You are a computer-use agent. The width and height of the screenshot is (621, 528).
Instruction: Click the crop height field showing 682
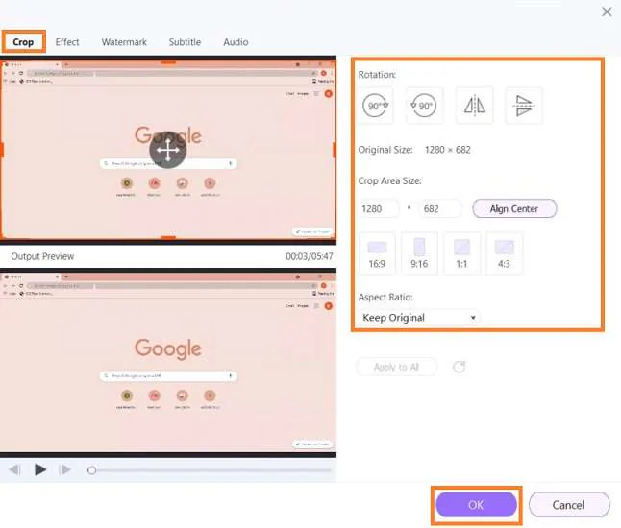(439, 209)
